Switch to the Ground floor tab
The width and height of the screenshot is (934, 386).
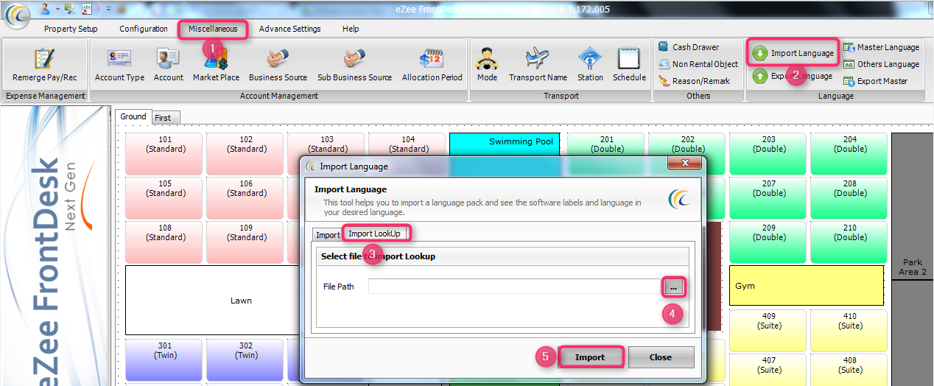(133, 116)
